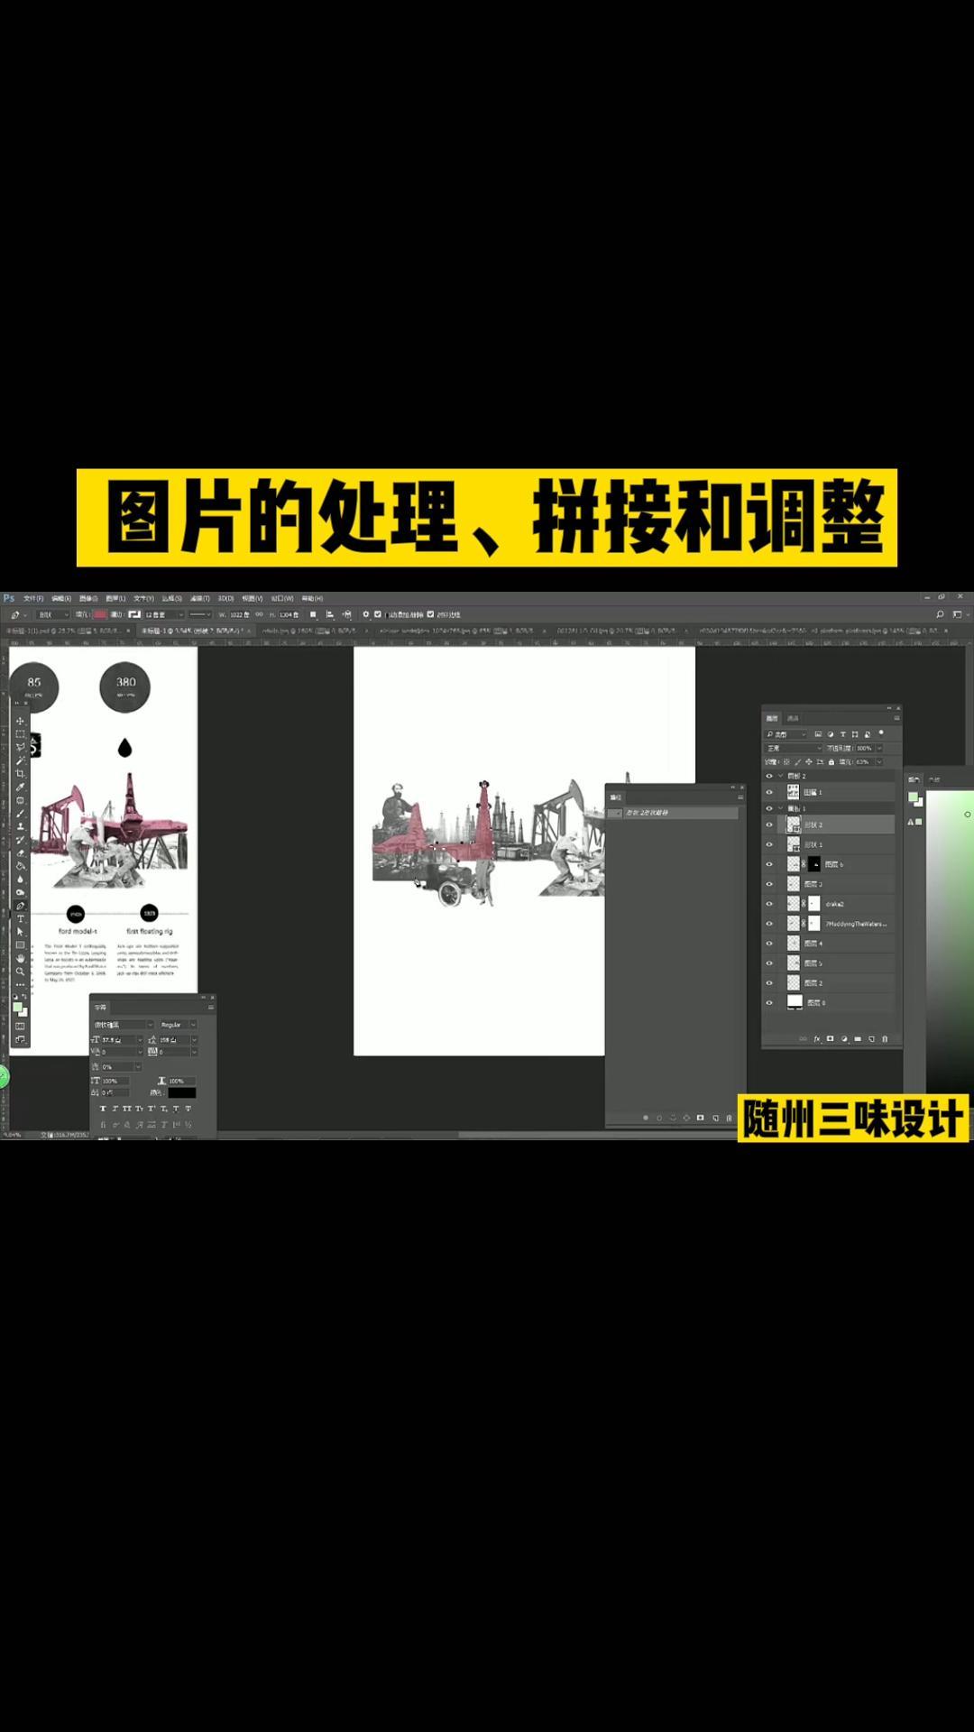
Task: Click the text color black swatch in Character panel
Action: coord(181,1092)
